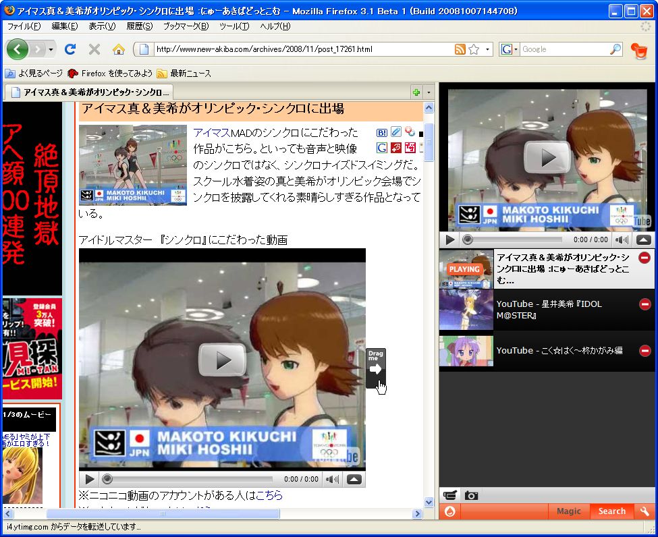
Task: Switch to the photo camera view in sidebar
Action: tap(471, 495)
